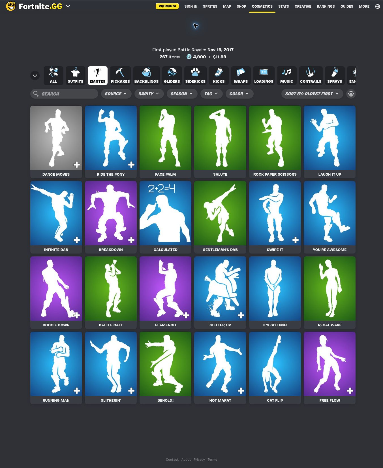Image resolution: width=383 pixels, height=468 pixels.
Task: Choose the Gliders category icon
Action: coord(172,73)
